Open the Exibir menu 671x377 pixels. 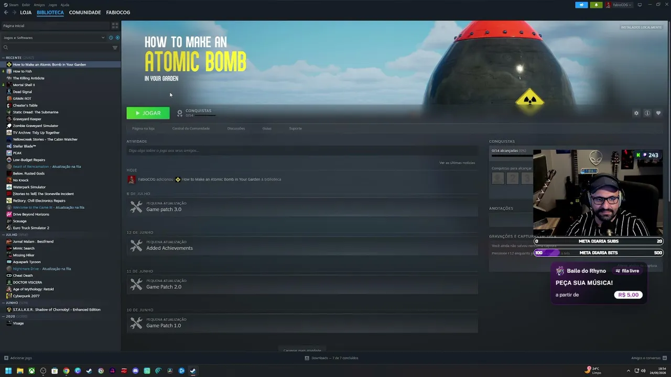pyautogui.click(x=26, y=5)
